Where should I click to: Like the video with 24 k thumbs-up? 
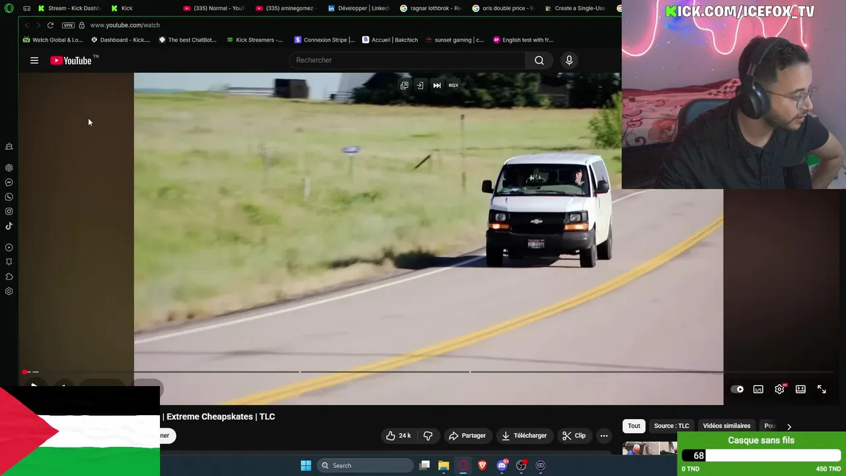398,436
